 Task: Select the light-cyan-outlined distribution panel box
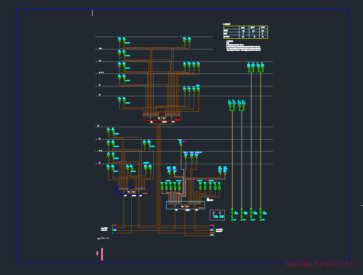(186, 205)
